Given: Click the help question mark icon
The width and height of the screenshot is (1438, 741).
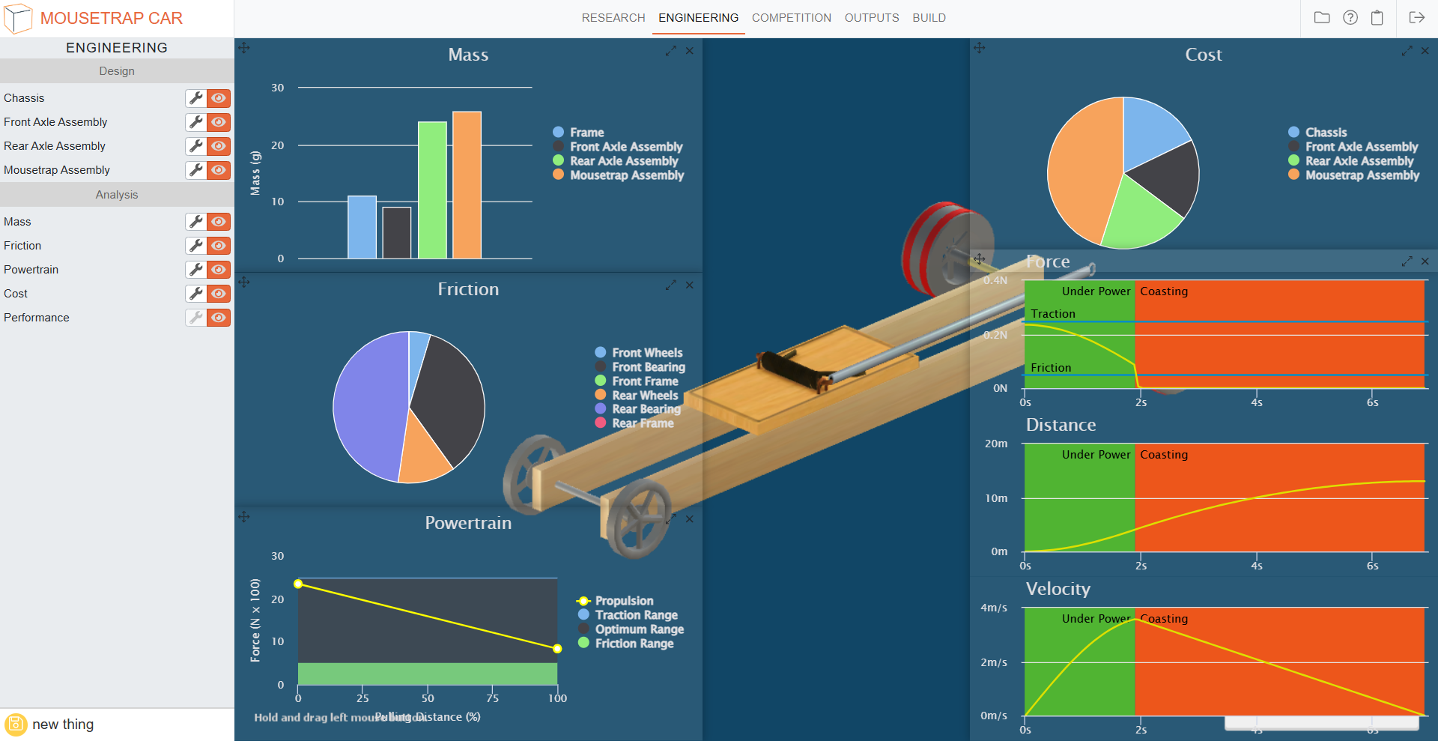Looking at the screenshot, I should (x=1350, y=17).
